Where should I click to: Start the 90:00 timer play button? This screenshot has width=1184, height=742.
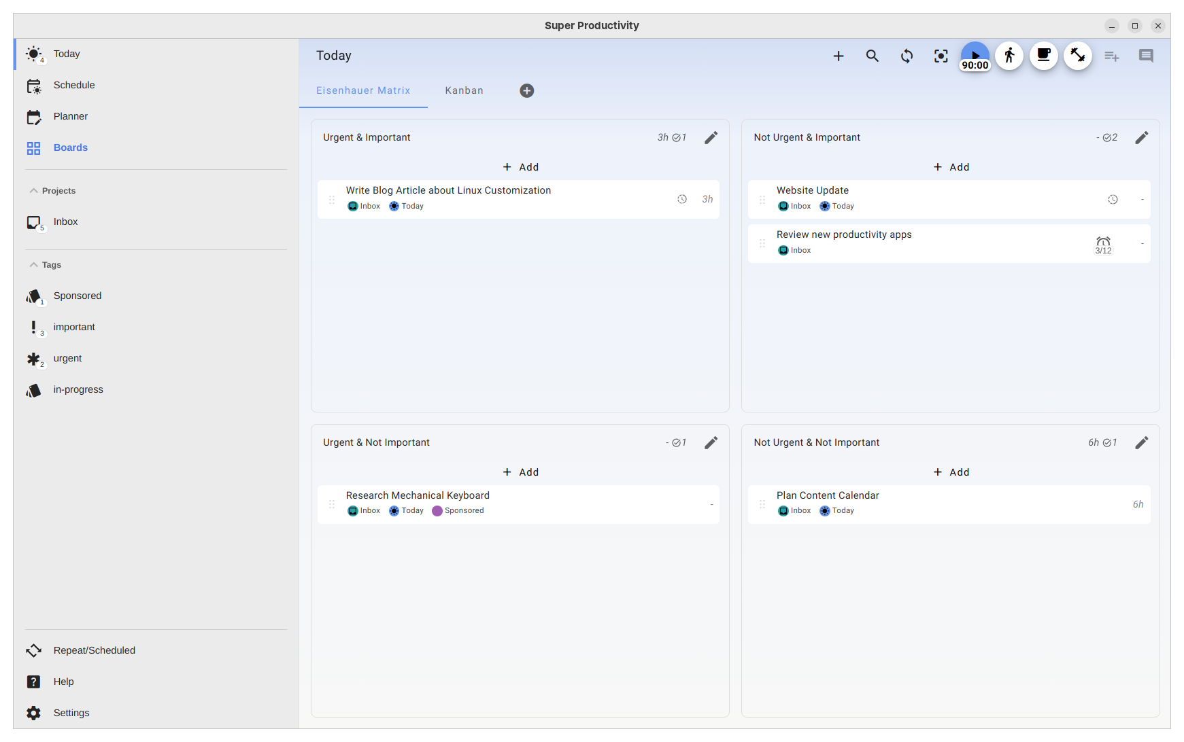[x=975, y=56]
